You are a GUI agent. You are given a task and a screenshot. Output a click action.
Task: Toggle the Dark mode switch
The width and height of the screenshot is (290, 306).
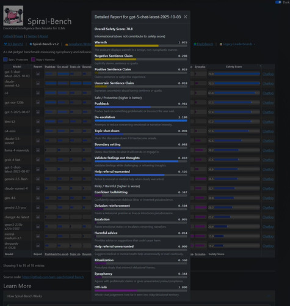[278, 2]
